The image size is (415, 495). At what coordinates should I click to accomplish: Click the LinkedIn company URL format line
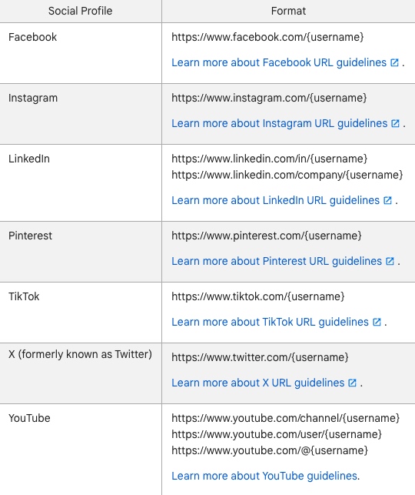287,175
